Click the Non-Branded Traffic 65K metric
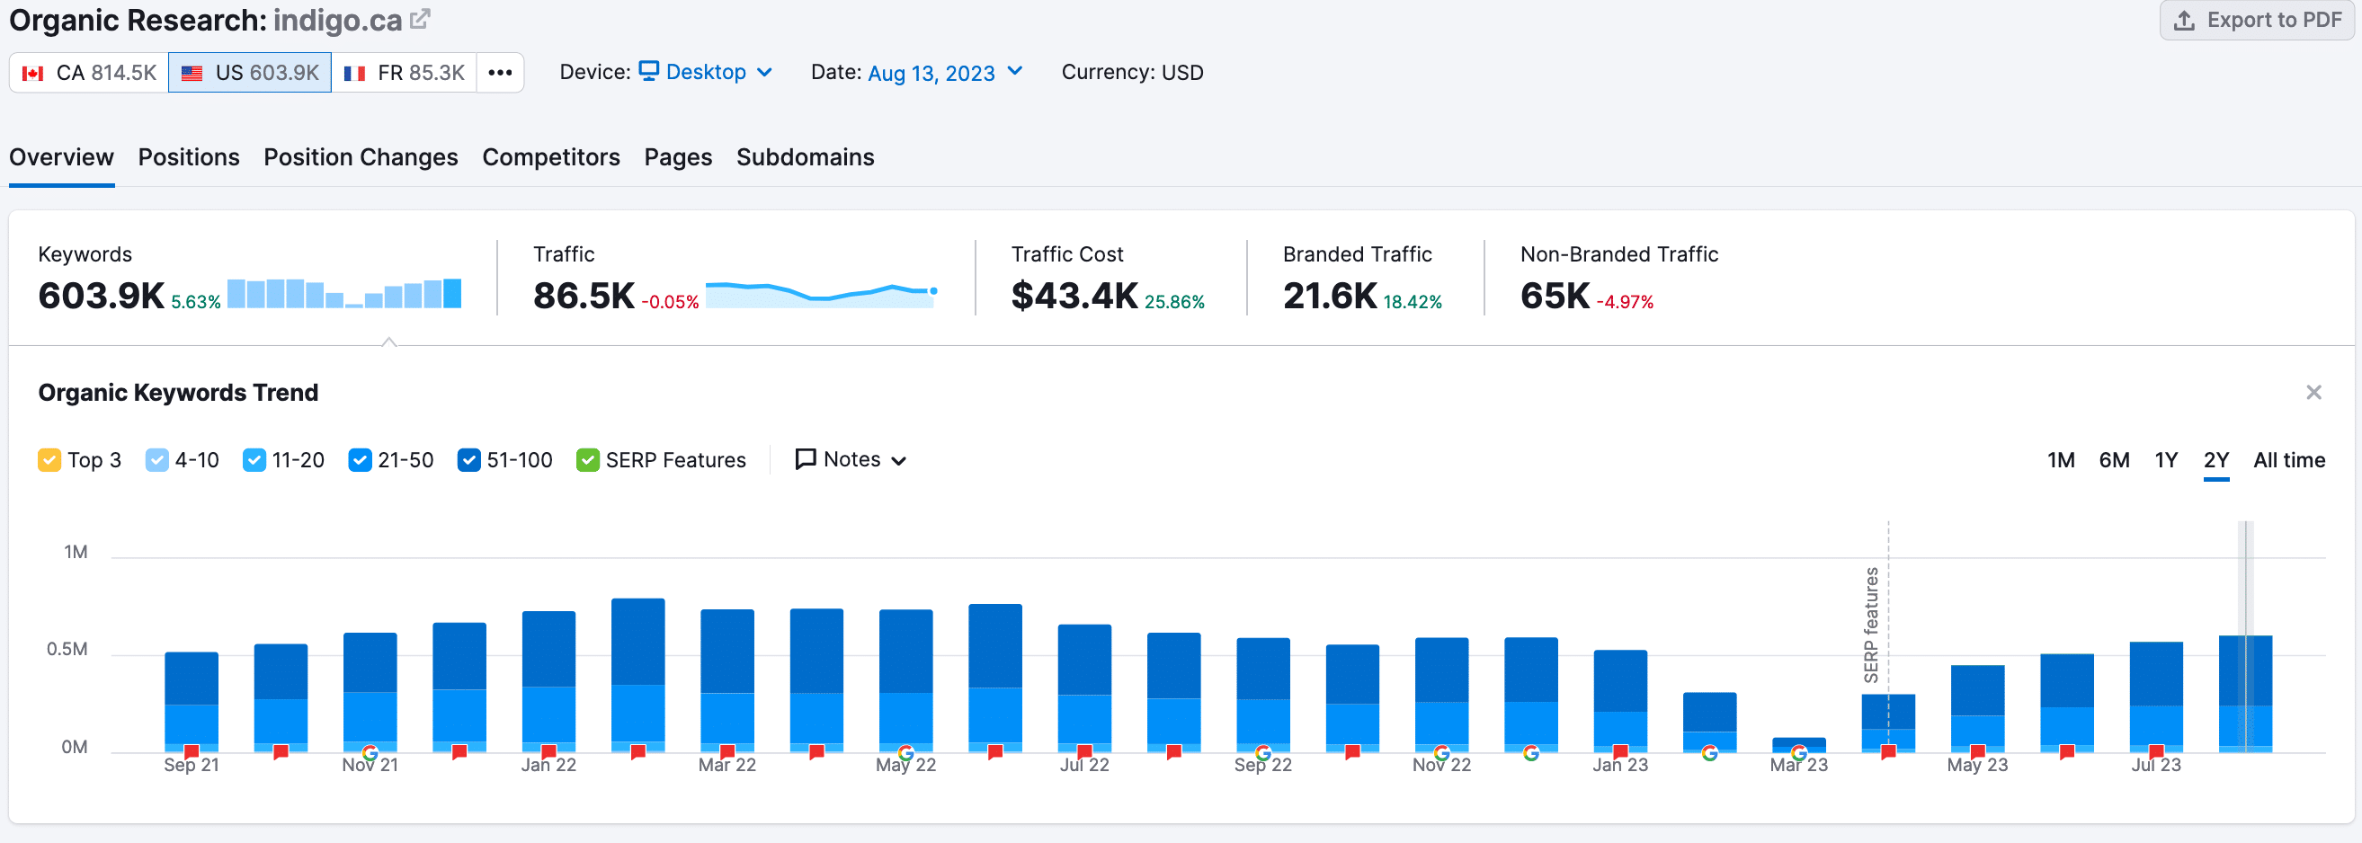This screenshot has height=843, width=2362. 1555,295
